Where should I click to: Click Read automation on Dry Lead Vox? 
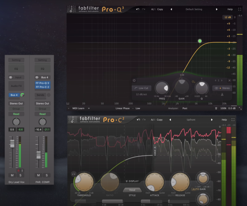(x=16, y=114)
